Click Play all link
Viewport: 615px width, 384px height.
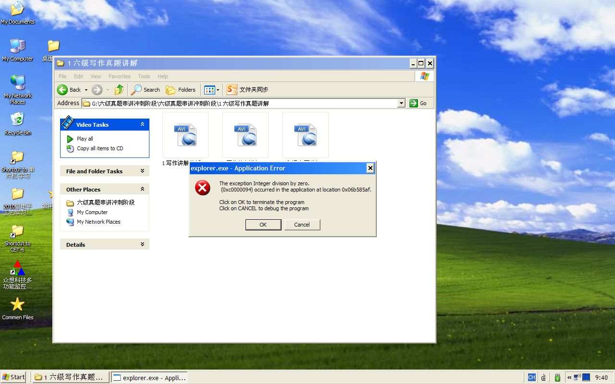coord(85,139)
